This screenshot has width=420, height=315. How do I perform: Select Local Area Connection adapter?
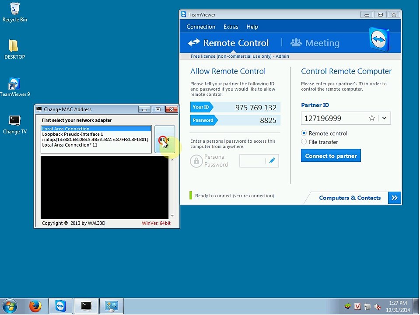pyautogui.click(x=96, y=129)
